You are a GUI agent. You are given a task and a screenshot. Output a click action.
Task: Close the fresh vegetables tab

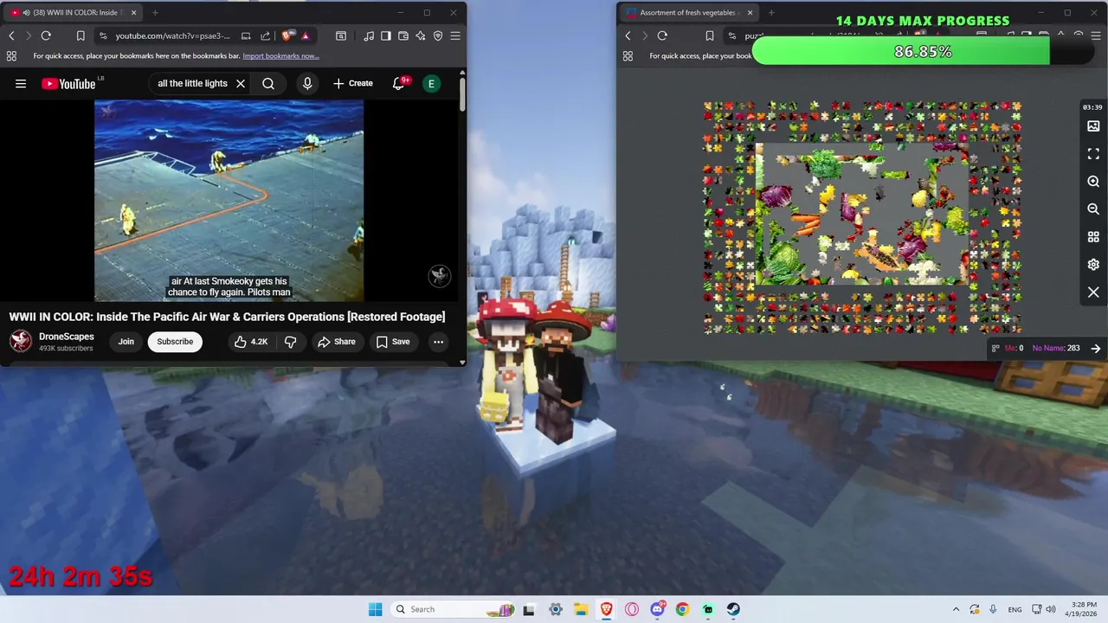[x=750, y=13]
